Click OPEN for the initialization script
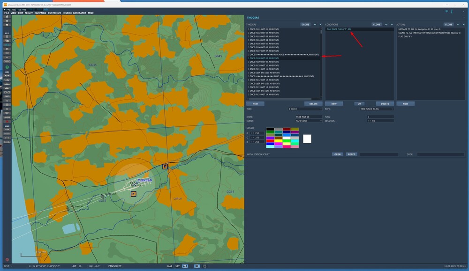 click(337, 154)
